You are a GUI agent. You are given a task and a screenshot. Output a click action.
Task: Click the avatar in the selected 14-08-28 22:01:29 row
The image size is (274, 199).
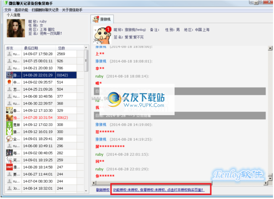[9, 75]
